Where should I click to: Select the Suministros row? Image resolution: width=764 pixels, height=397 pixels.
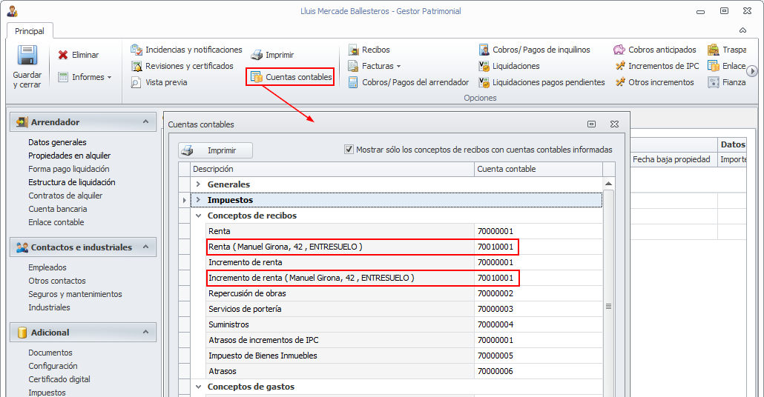tap(404, 324)
